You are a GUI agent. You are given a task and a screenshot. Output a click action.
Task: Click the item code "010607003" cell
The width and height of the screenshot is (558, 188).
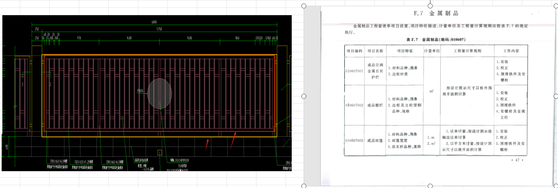354,140
